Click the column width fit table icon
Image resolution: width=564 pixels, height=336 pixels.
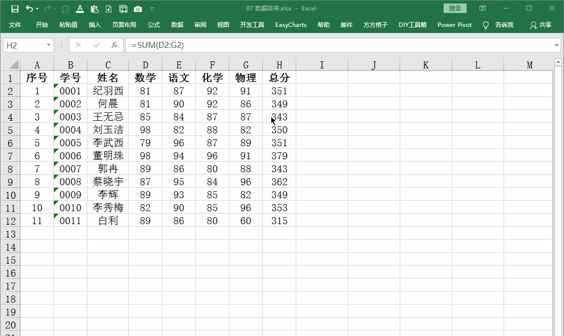tap(123, 8)
